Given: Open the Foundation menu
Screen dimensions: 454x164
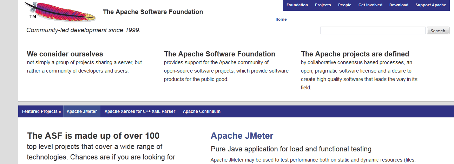Looking at the screenshot, I should pyautogui.click(x=297, y=5).
